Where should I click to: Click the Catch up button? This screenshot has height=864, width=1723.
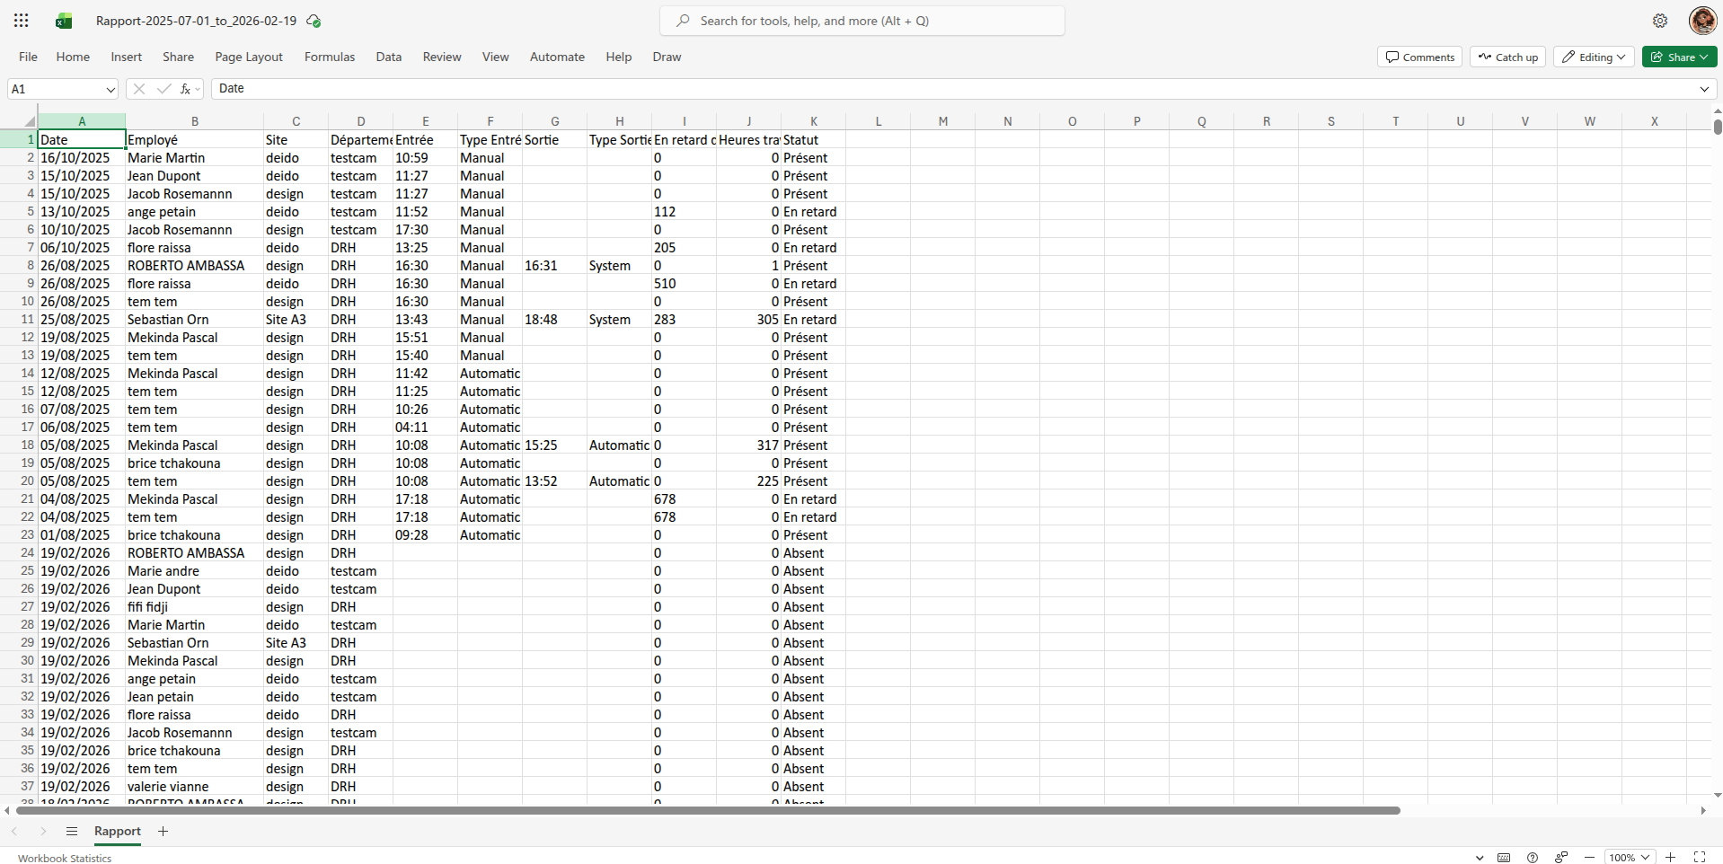pyautogui.click(x=1507, y=57)
